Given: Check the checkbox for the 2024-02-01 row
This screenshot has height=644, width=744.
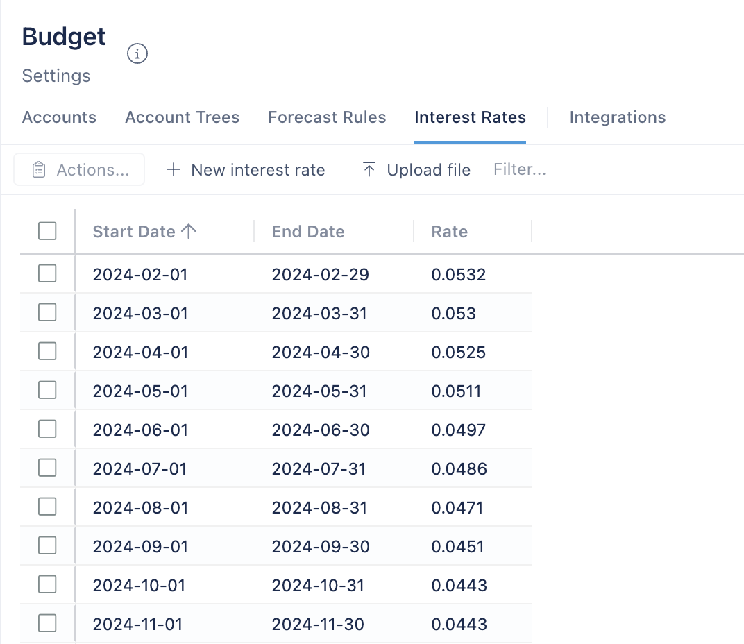Looking at the screenshot, I should tap(46, 273).
